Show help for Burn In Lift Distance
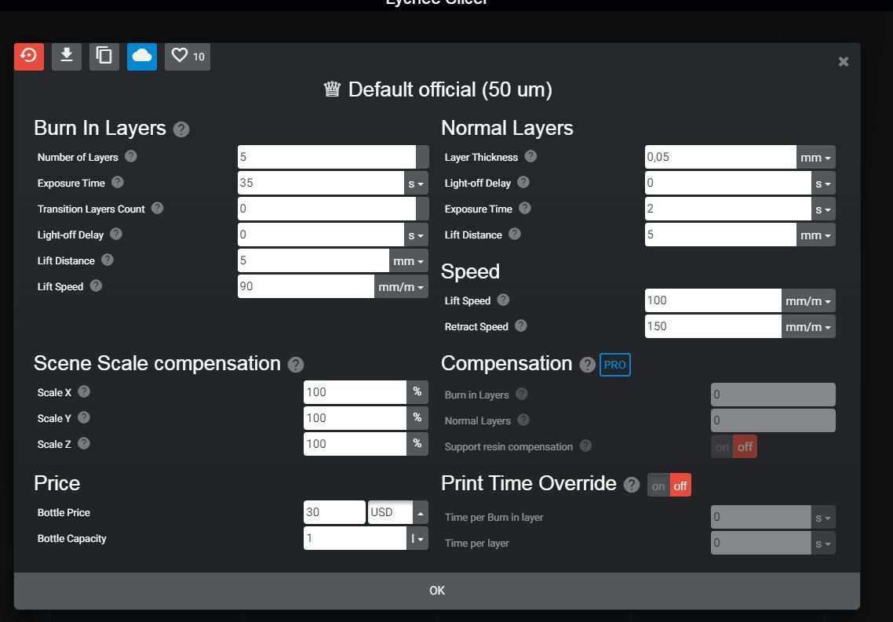893x622 pixels. click(107, 260)
